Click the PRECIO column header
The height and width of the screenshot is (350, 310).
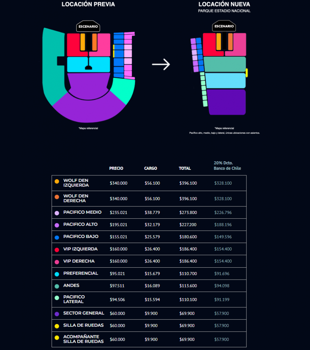(116, 168)
